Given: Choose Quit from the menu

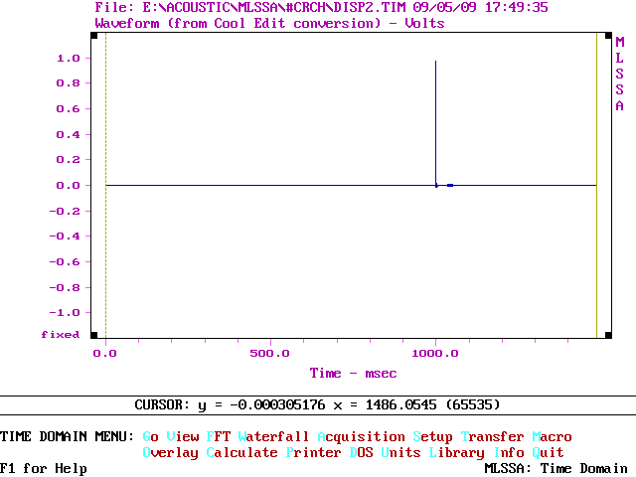Looking at the screenshot, I should 548,453.
